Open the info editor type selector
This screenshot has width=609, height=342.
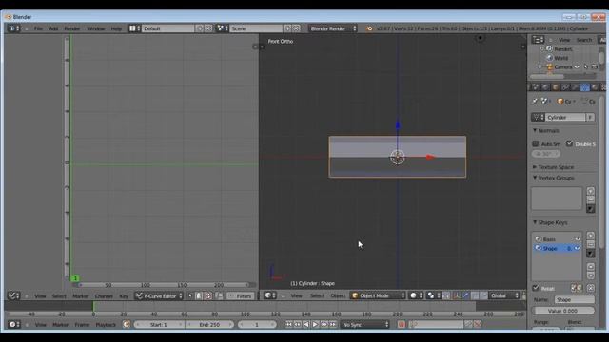(x=14, y=28)
